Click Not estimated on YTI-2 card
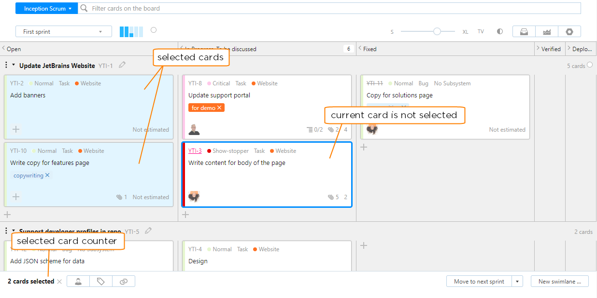This screenshot has width=597, height=298. (x=151, y=130)
